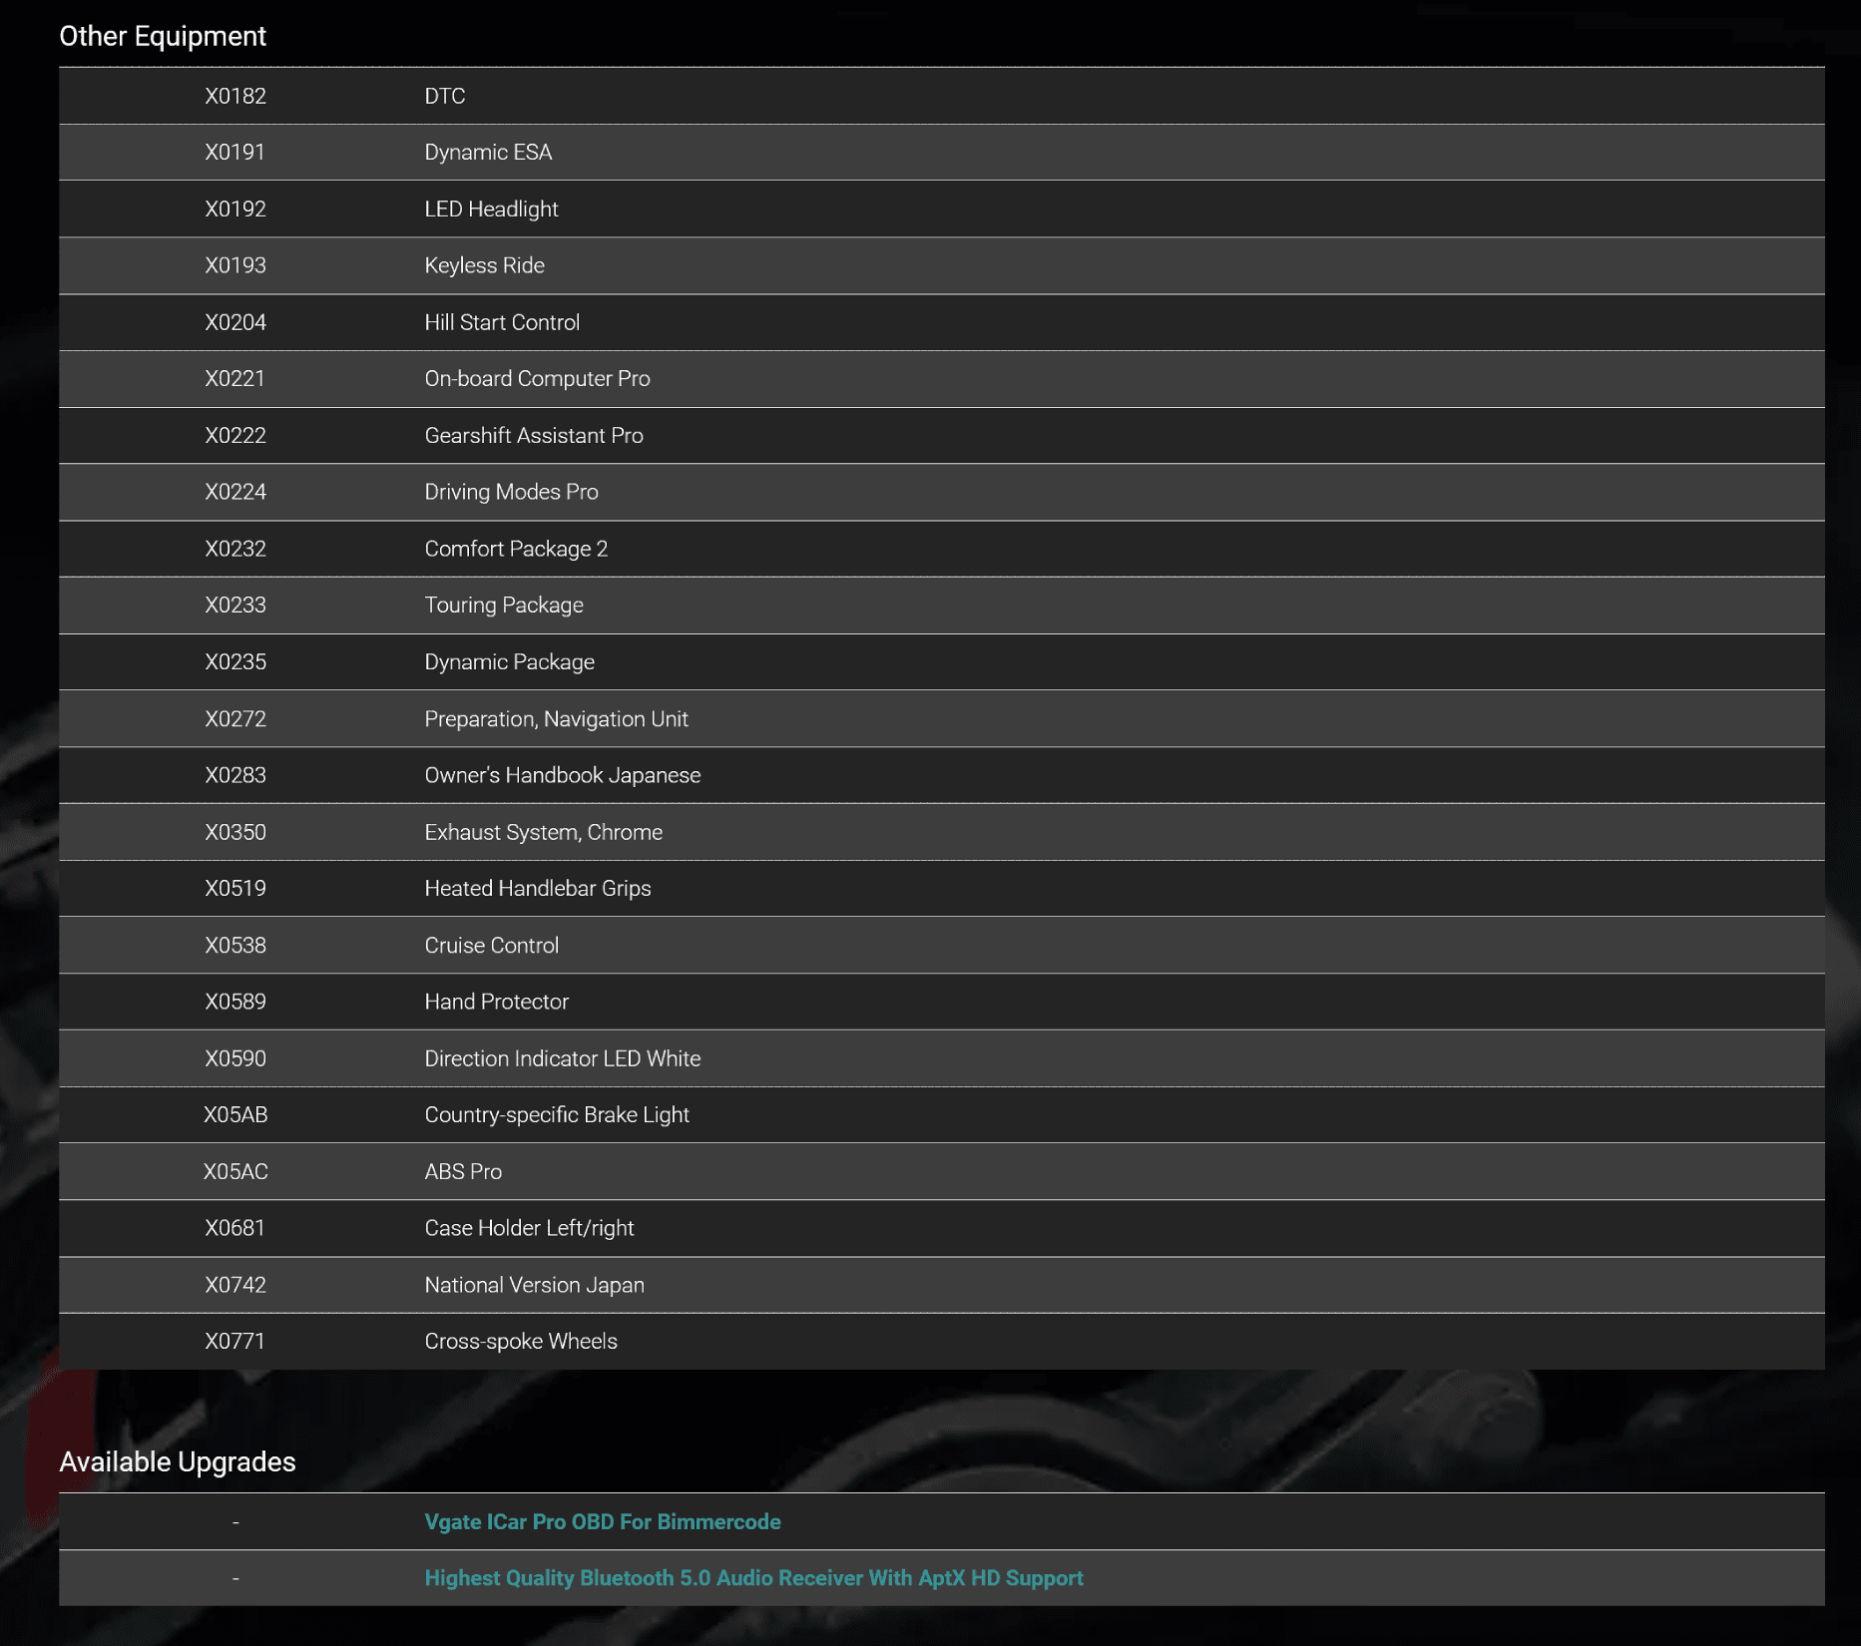
Task: Click the Cruise Control entry
Action: pos(491,946)
